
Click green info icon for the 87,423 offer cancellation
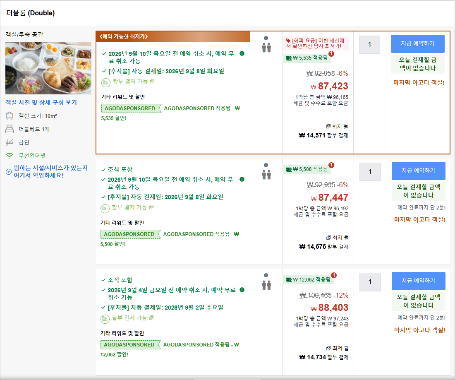(x=242, y=53)
